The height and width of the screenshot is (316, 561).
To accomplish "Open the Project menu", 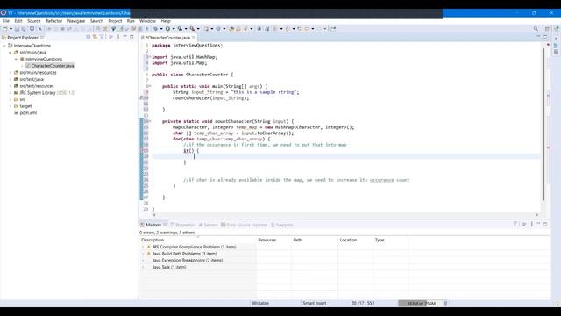I will 115,21.
